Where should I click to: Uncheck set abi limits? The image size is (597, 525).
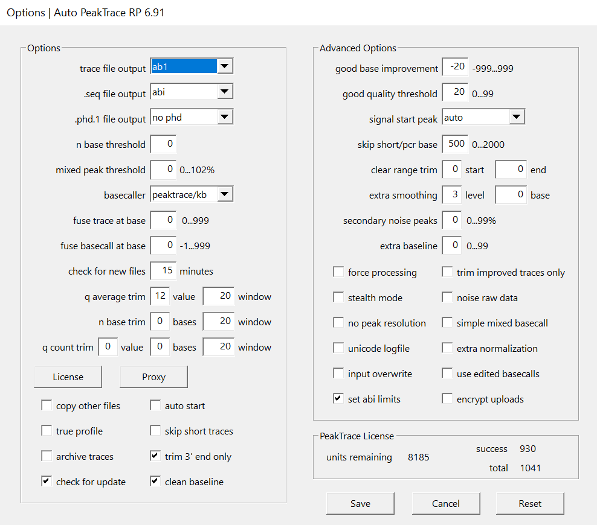pyautogui.click(x=338, y=398)
